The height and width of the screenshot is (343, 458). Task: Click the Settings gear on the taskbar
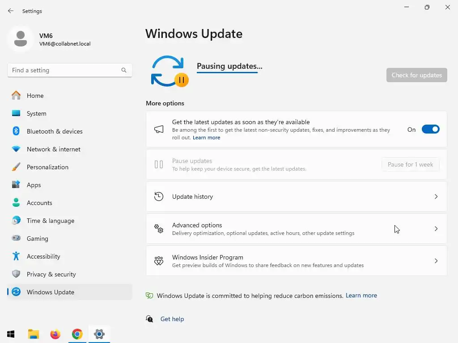coord(99,334)
